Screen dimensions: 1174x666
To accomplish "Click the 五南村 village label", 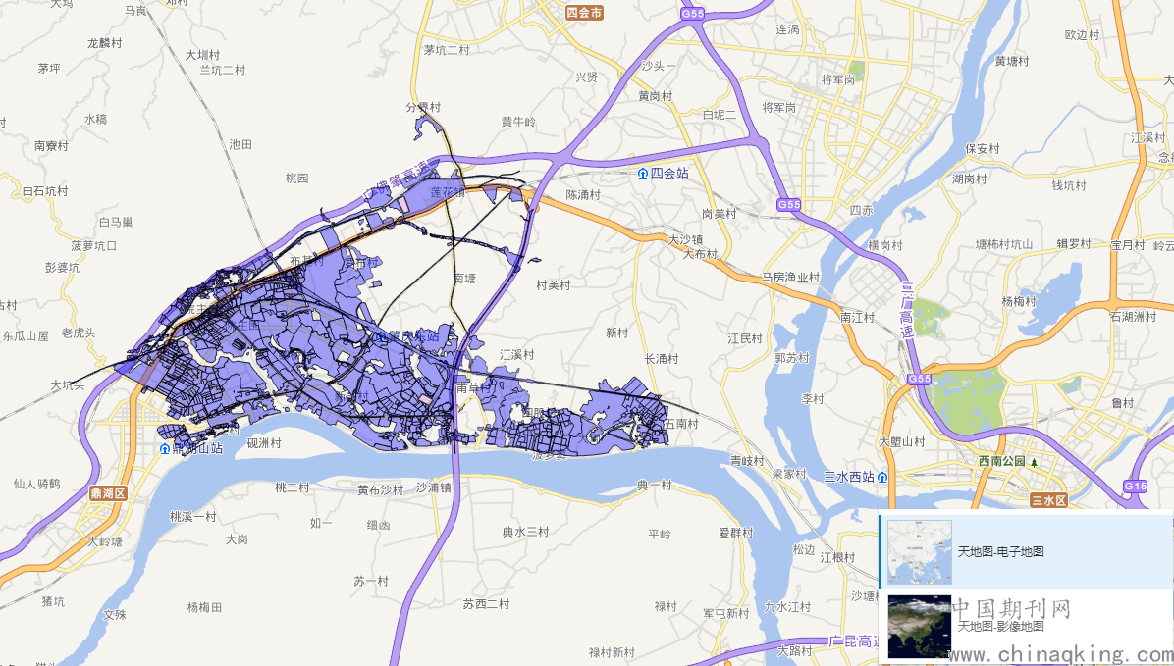I will coord(681,424).
